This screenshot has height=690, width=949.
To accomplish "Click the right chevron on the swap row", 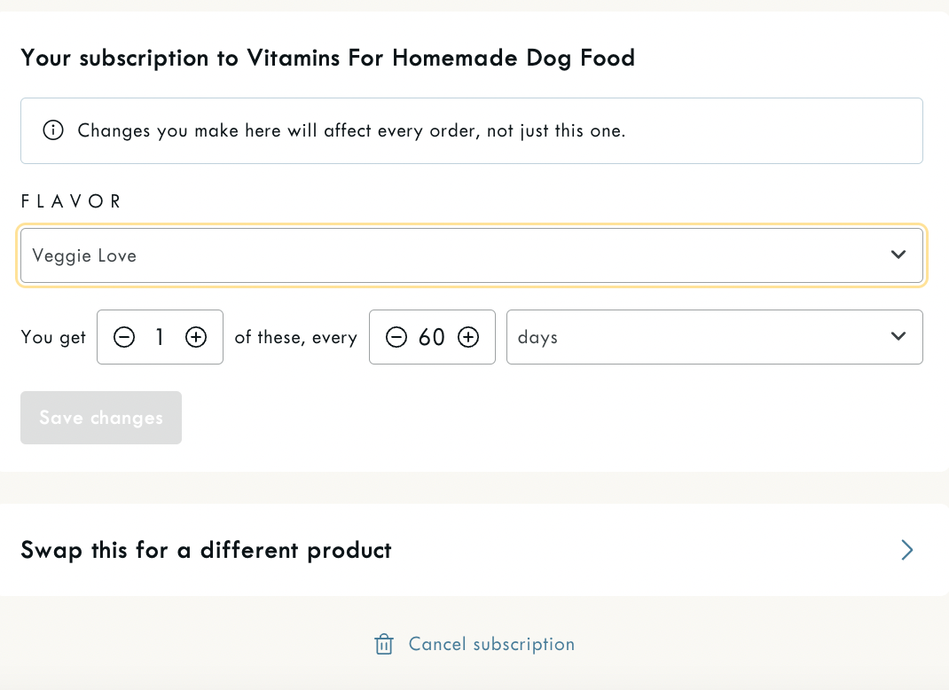I will click(x=906, y=550).
